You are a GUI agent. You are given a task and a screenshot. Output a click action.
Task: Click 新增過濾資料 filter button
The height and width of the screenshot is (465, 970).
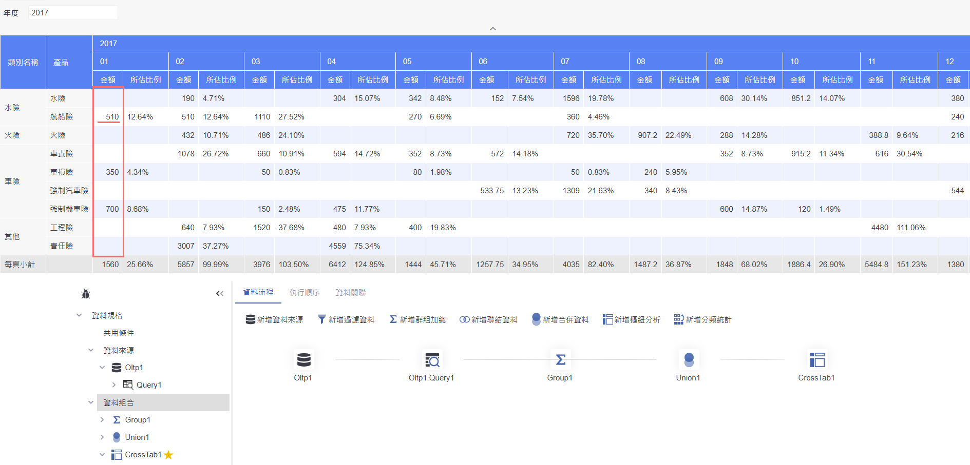click(x=346, y=319)
